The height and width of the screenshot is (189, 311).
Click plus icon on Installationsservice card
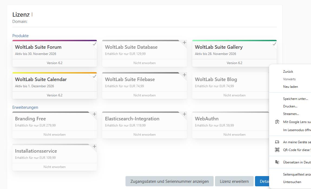coord(94,146)
